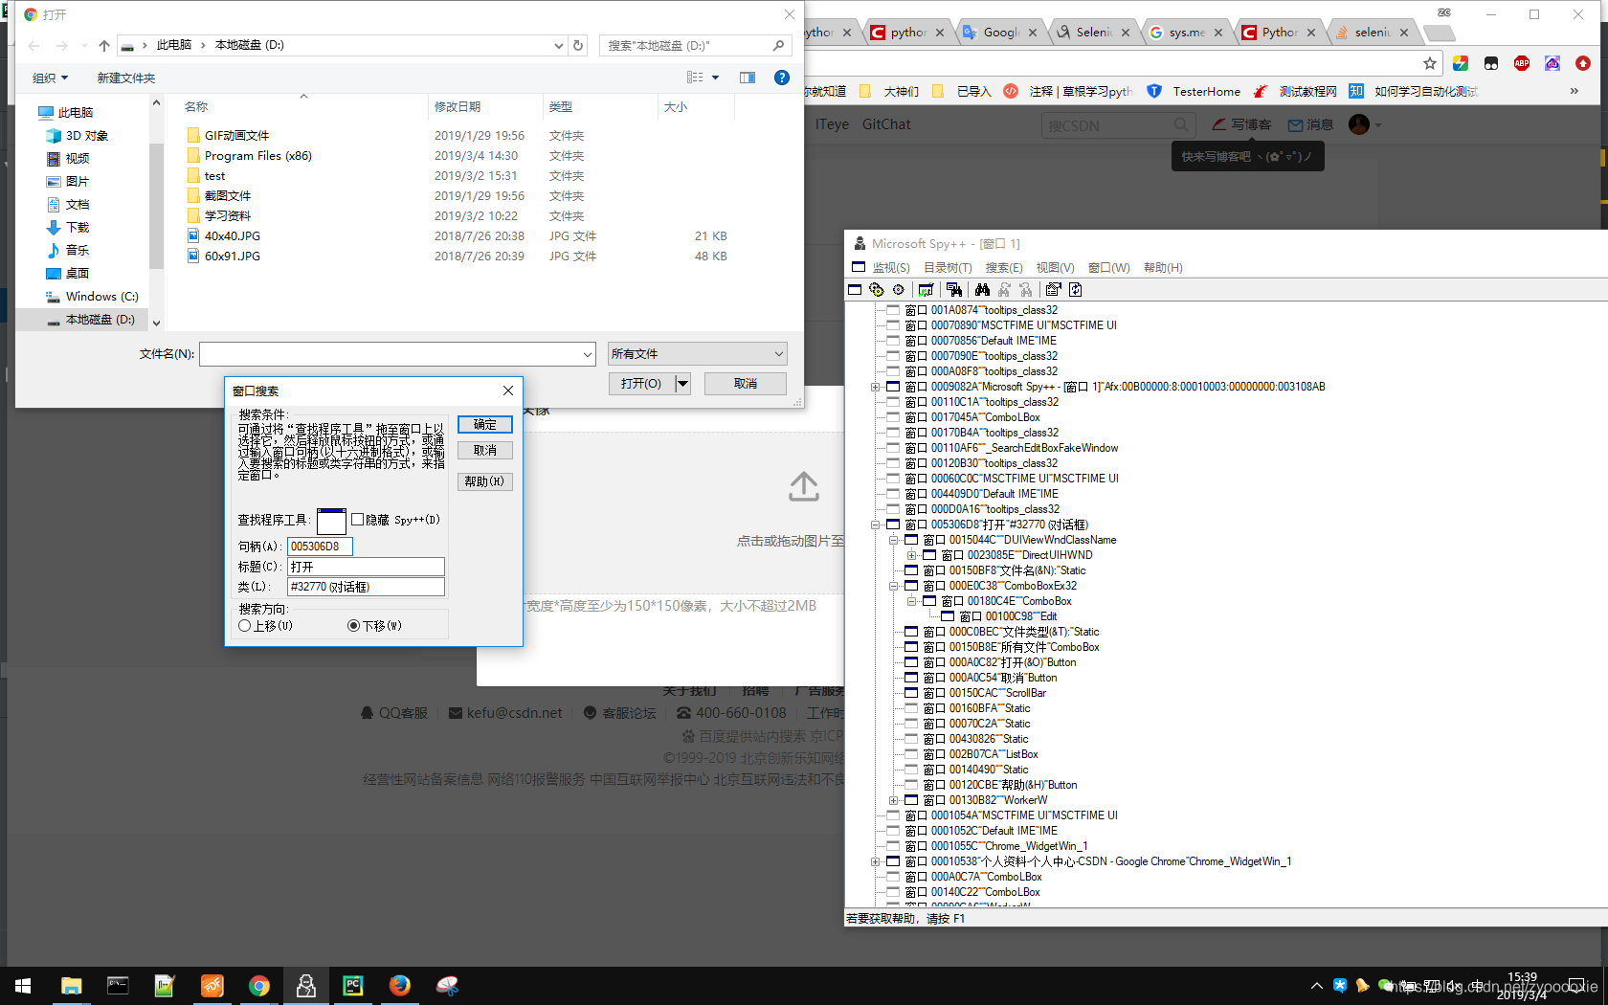Click Spy++ Windows view toolbar icon

click(x=856, y=289)
